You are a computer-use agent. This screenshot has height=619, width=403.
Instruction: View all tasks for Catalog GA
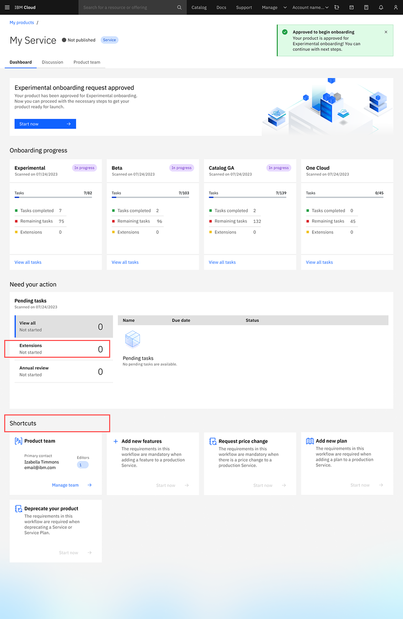pyautogui.click(x=222, y=262)
